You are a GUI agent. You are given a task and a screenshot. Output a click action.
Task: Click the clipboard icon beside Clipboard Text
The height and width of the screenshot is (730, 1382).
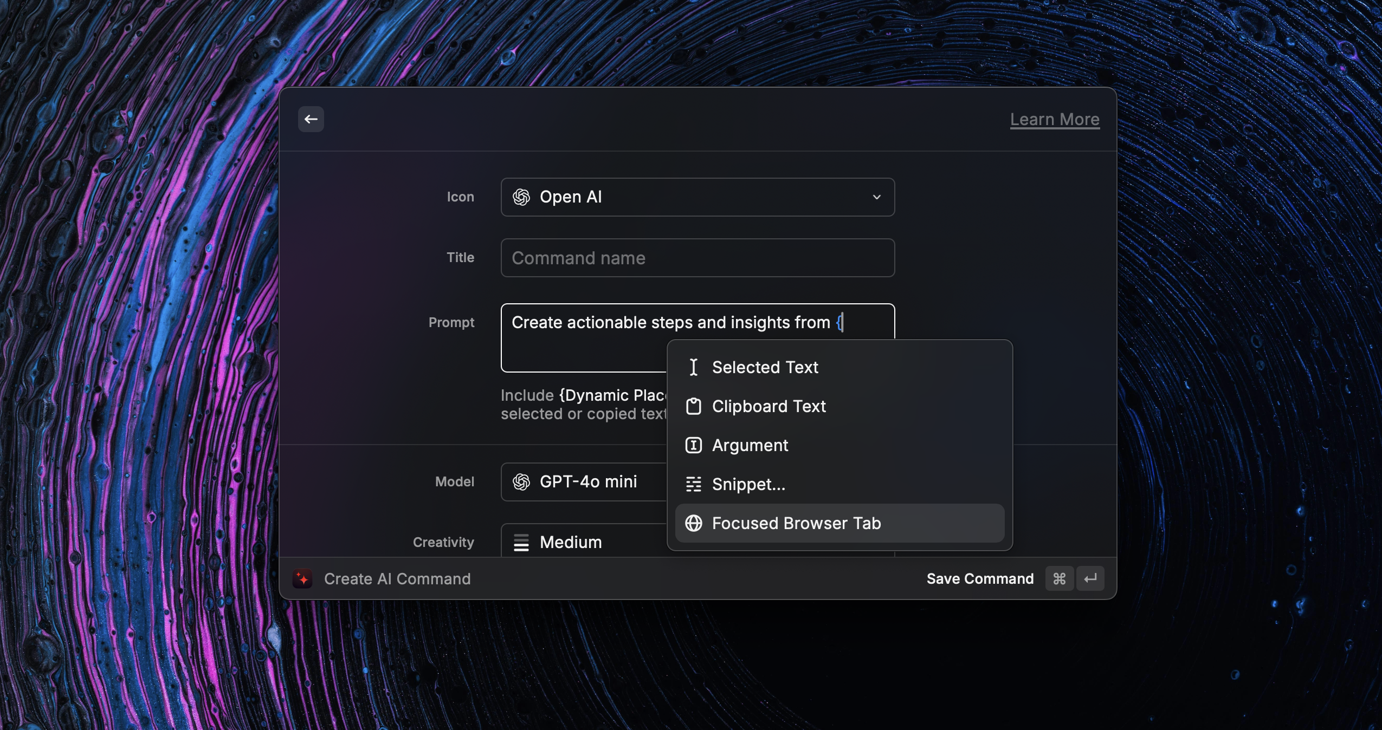(x=694, y=407)
